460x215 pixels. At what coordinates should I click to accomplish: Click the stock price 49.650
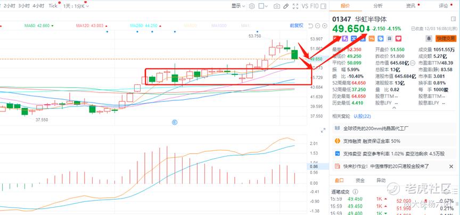tap(348, 29)
